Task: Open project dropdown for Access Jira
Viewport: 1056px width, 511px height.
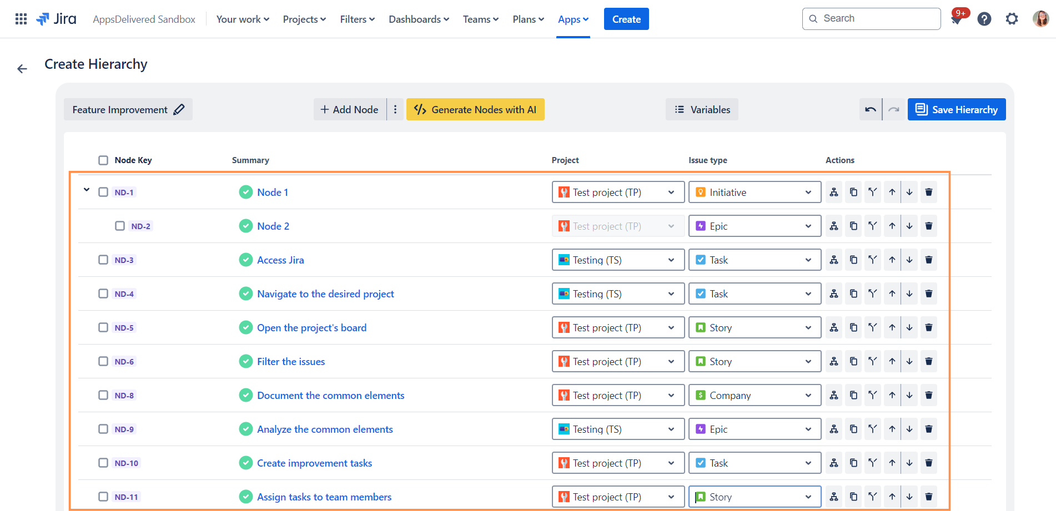Action: coord(617,260)
